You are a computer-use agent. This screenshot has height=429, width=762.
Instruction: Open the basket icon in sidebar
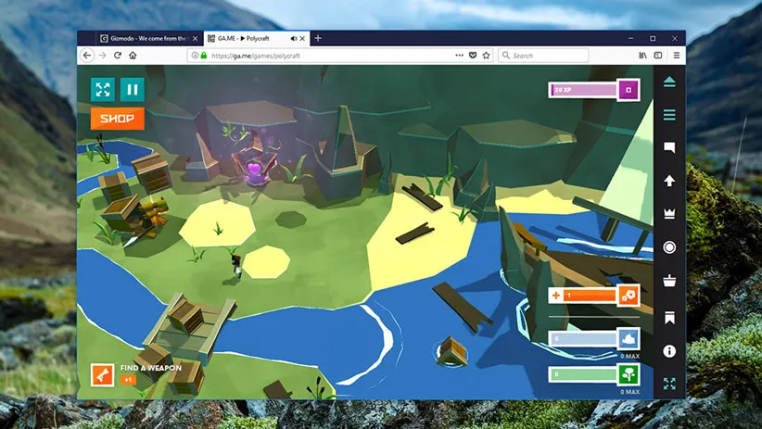[669, 281]
